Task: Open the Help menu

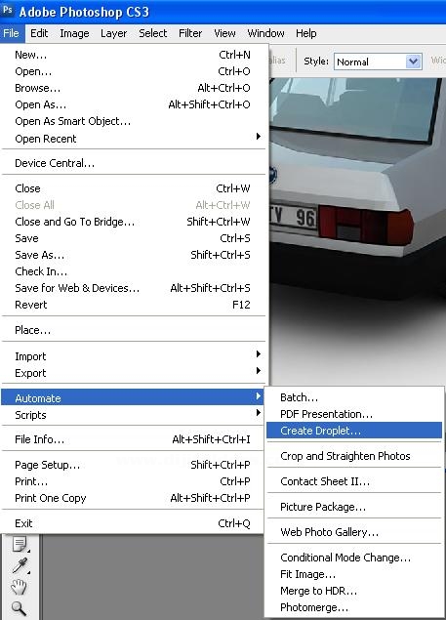Action: pyautogui.click(x=306, y=33)
